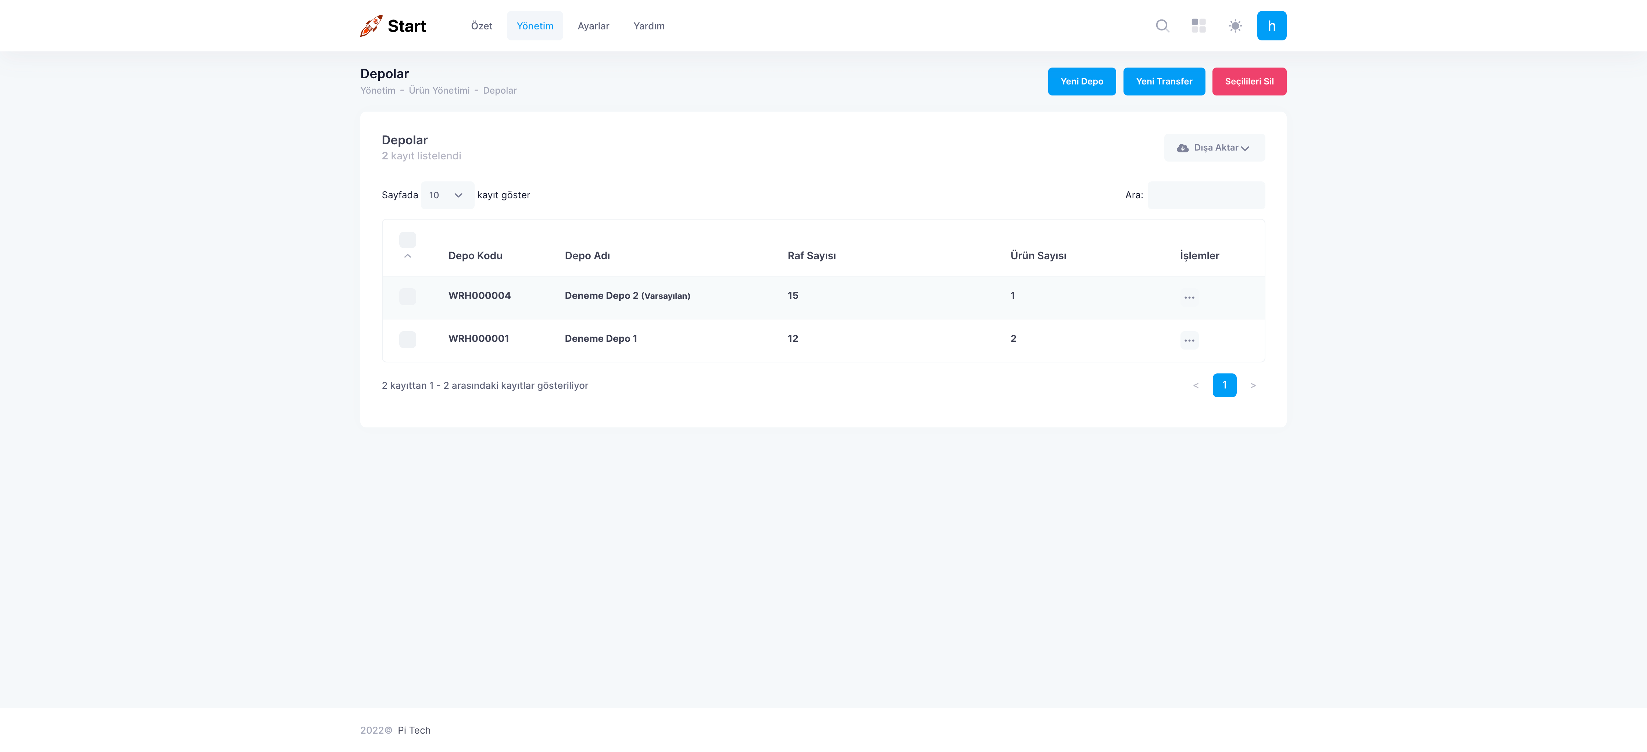
Task: Click the search magnifier icon in header
Action: 1162,26
